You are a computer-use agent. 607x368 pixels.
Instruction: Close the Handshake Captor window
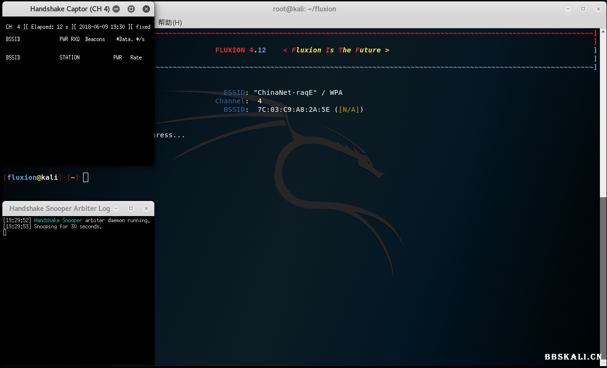click(146, 9)
